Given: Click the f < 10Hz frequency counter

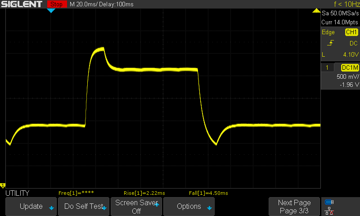Looking at the screenshot, I should tap(346, 4).
